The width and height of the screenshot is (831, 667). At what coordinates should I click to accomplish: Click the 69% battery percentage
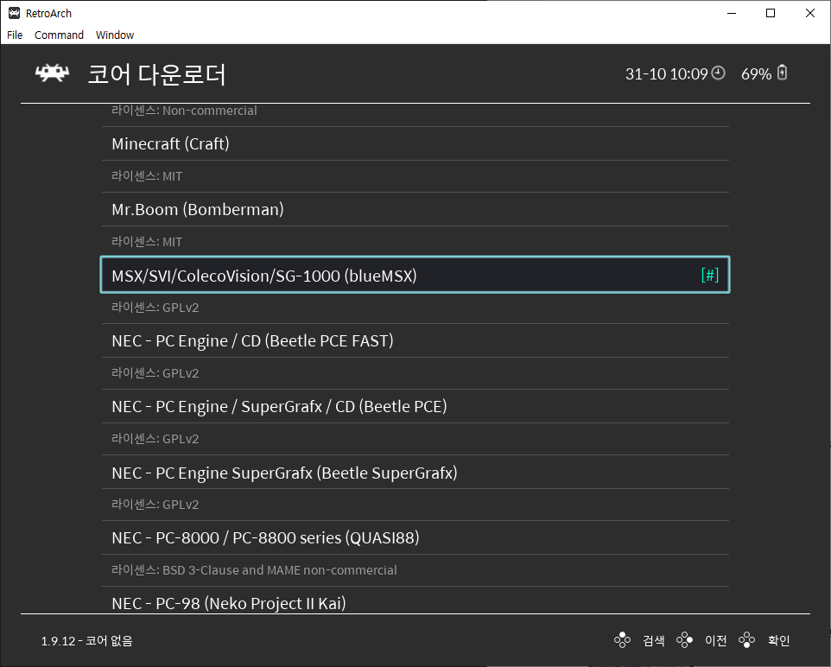tap(756, 73)
